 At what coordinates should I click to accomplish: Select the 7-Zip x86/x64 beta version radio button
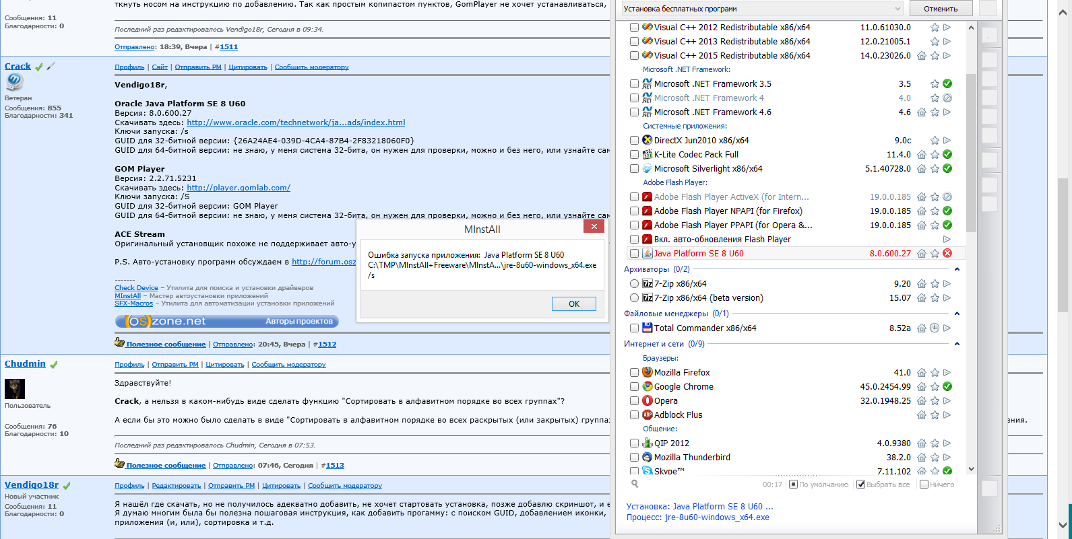tap(634, 298)
